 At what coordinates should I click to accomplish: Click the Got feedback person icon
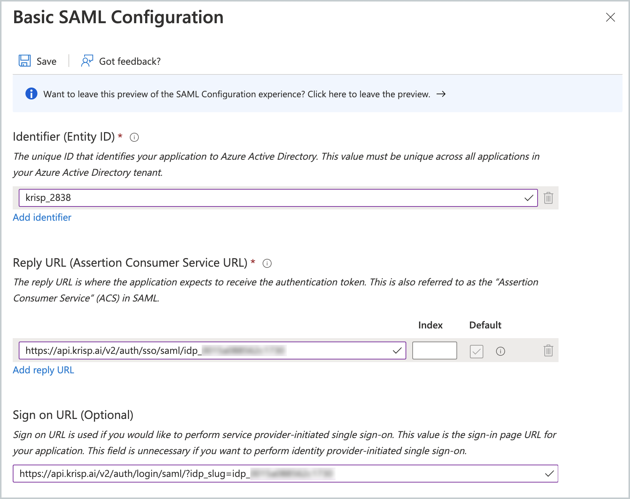click(87, 61)
